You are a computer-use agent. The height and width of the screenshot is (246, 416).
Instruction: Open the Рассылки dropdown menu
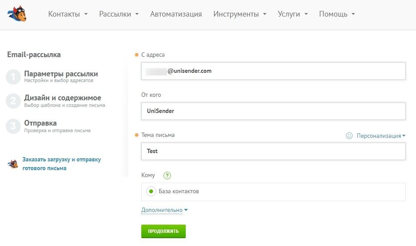pyautogui.click(x=119, y=14)
